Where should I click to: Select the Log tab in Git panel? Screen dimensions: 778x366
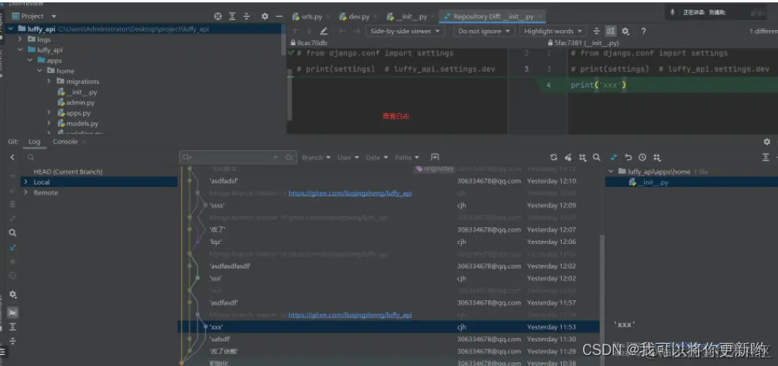[x=34, y=142]
